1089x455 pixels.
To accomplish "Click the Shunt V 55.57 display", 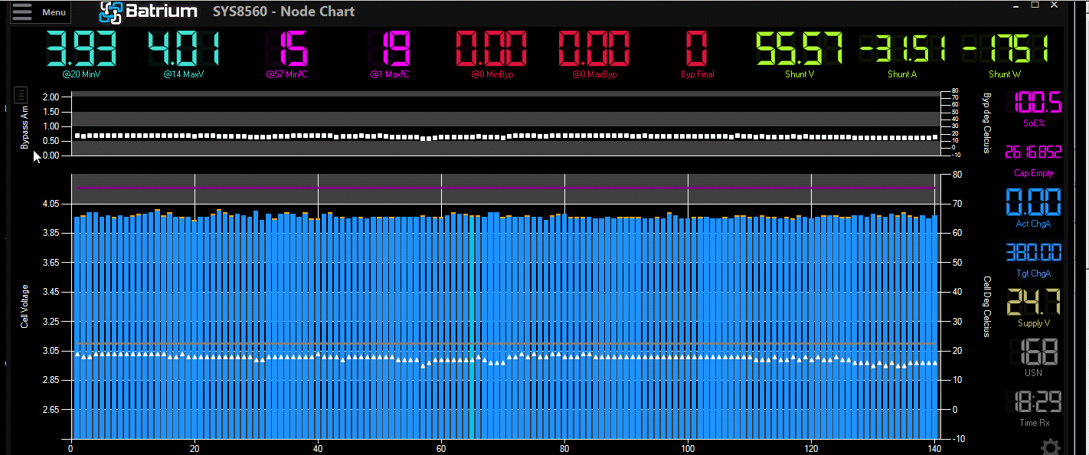I will click(x=799, y=49).
